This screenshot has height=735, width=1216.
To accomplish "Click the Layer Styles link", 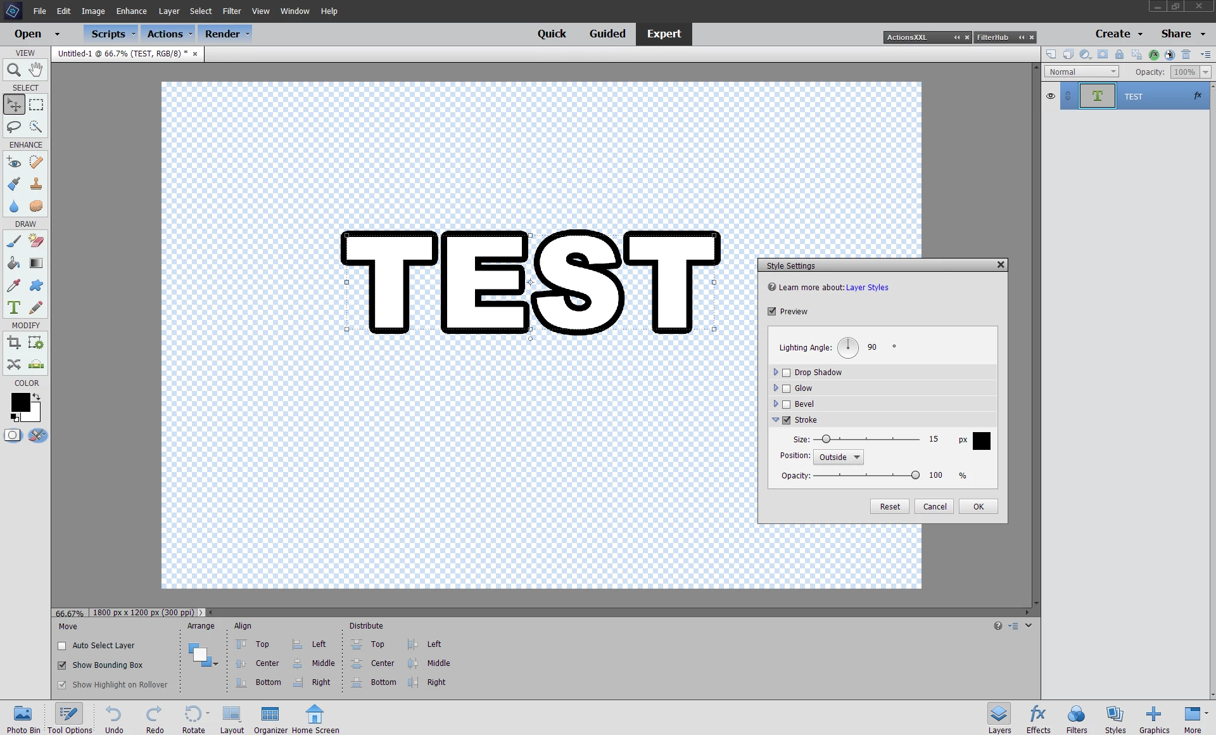I will click(x=866, y=287).
